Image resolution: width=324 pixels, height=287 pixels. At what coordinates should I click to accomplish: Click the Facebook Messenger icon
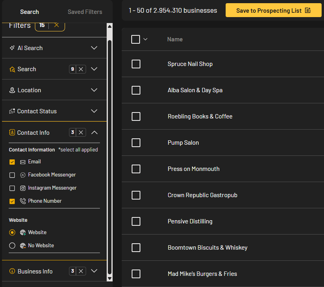pos(23,175)
